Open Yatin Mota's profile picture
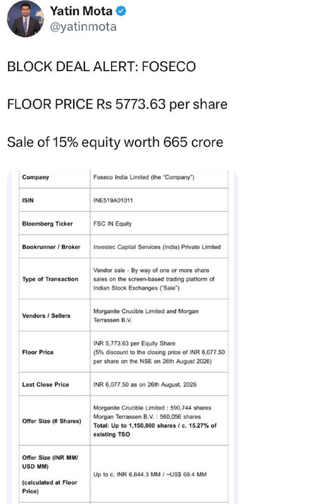321x504 pixels. point(25,19)
